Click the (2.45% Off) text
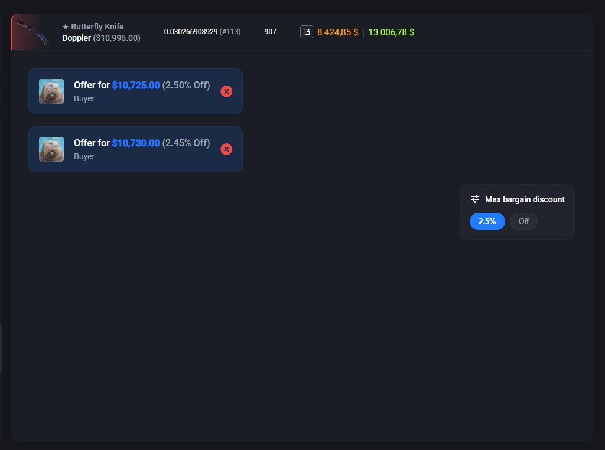Viewport: 605px width, 450px height. pyautogui.click(x=186, y=143)
